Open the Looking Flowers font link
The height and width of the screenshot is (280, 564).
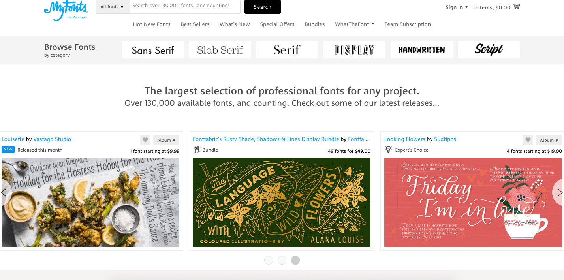point(405,139)
